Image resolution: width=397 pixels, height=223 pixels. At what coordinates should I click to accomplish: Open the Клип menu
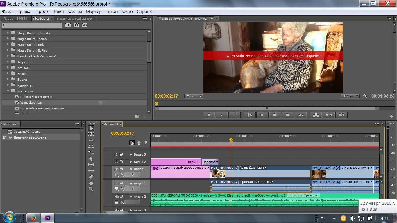(59, 12)
